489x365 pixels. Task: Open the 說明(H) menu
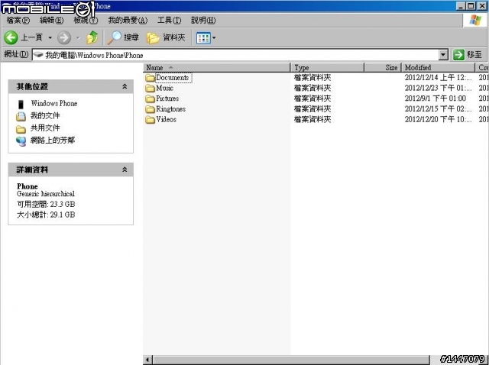[203, 21]
